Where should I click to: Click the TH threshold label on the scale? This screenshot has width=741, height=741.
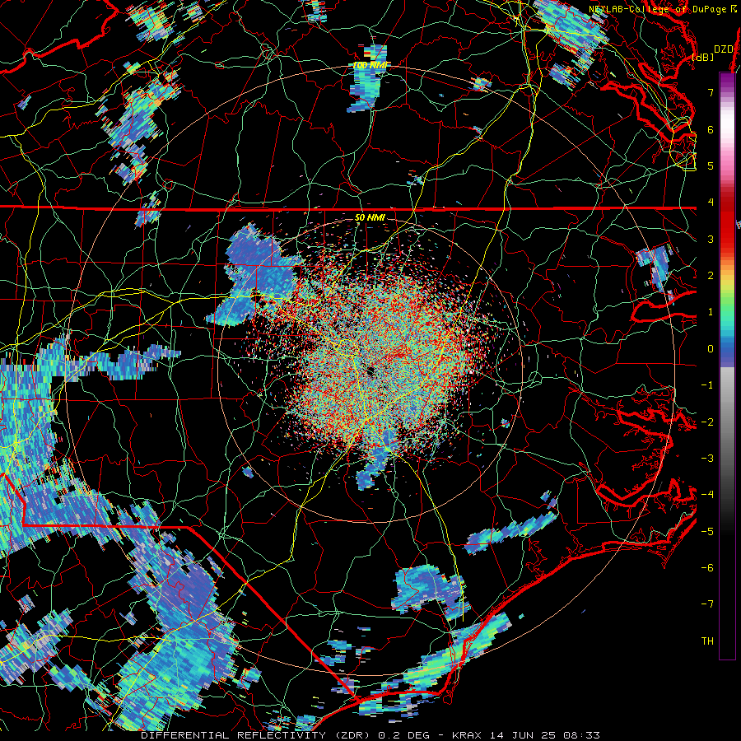point(707,641)
